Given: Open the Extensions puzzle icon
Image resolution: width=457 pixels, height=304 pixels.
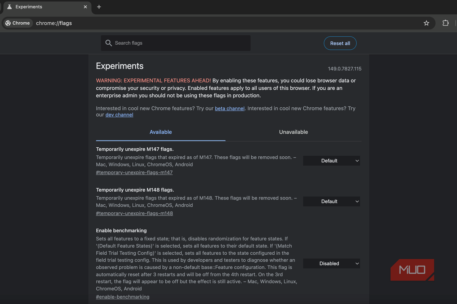Looking at the screenshot, I should click(x=445, y=23).
